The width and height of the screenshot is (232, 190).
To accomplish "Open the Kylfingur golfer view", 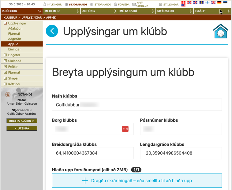I will 53,4.
